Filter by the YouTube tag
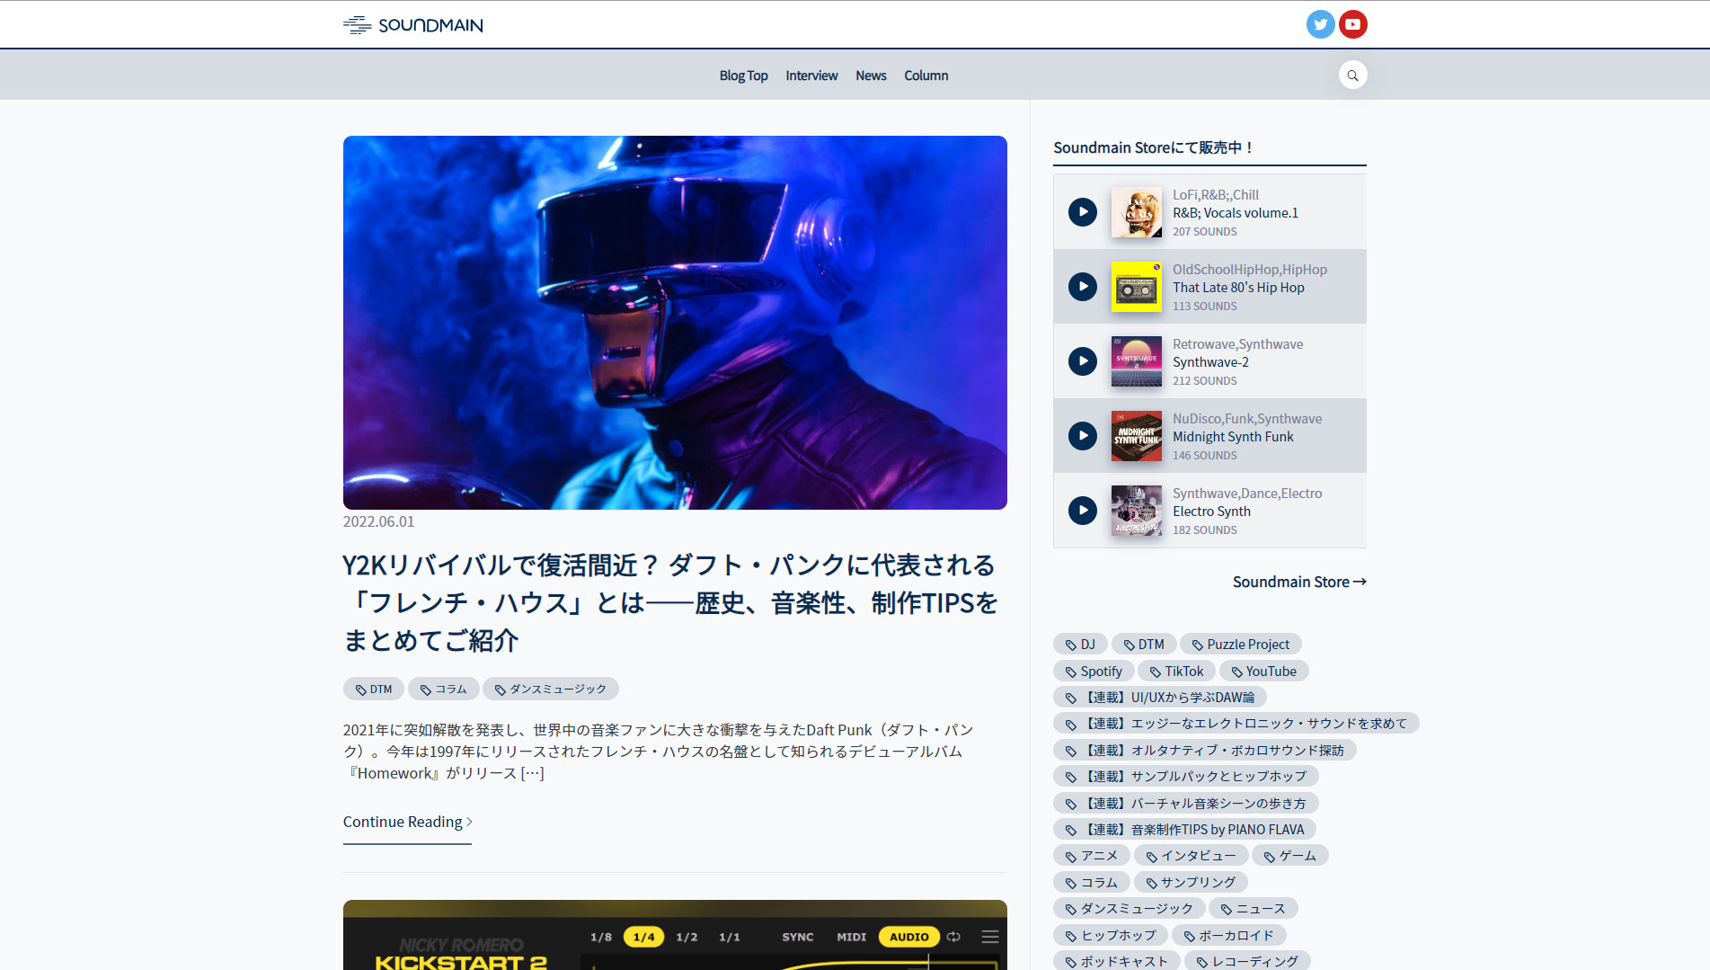Viewport: 1710px width, 970px height. 1264,671
